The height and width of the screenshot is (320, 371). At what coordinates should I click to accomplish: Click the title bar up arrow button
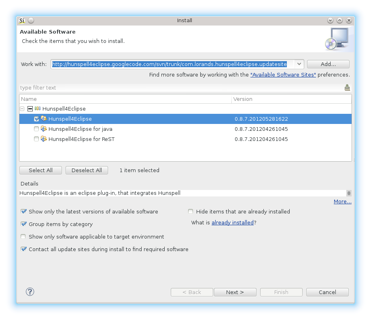coord(339,21)
